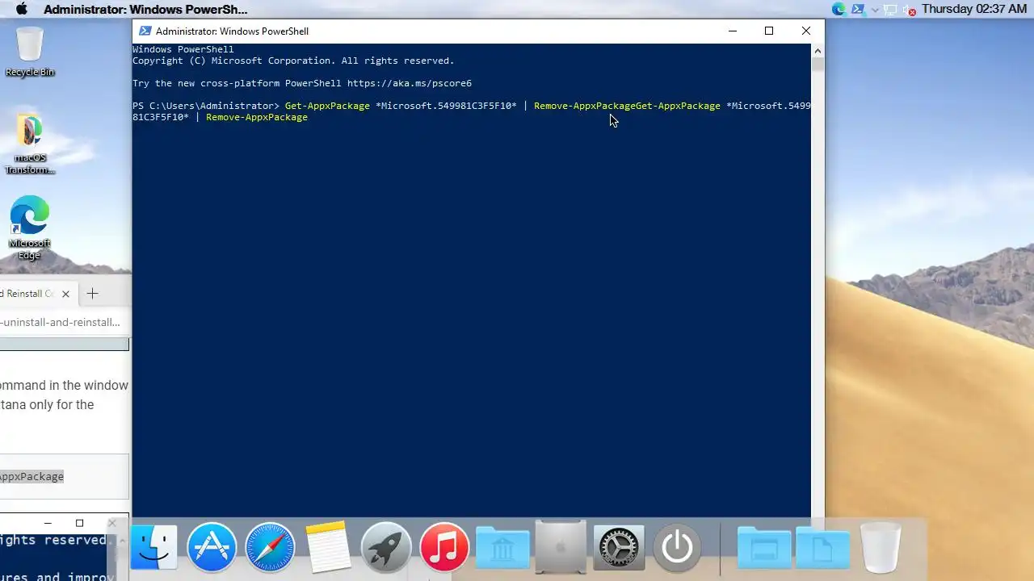
Task: Open the network status icon in the menu bar
Action: 891,10
